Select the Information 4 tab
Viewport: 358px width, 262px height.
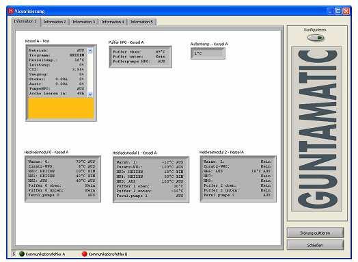(x=113, y=22)
